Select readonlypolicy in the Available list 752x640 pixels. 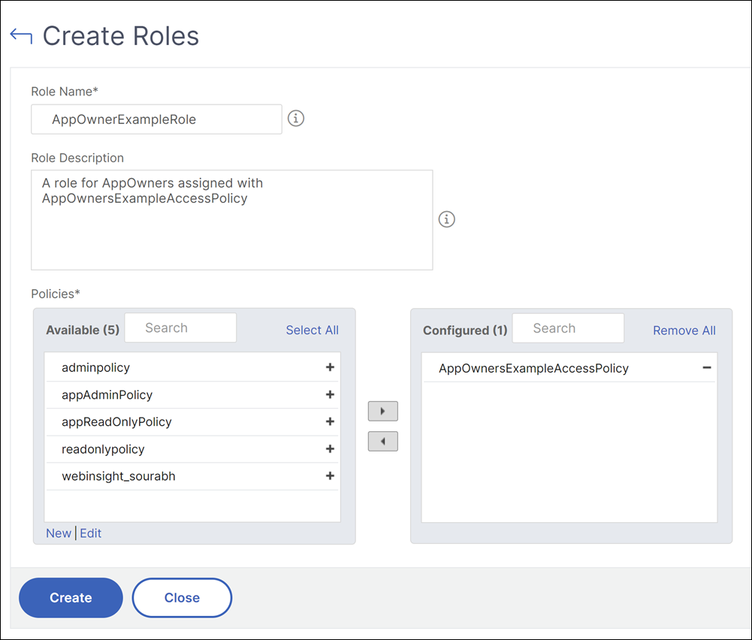[192, 449]
